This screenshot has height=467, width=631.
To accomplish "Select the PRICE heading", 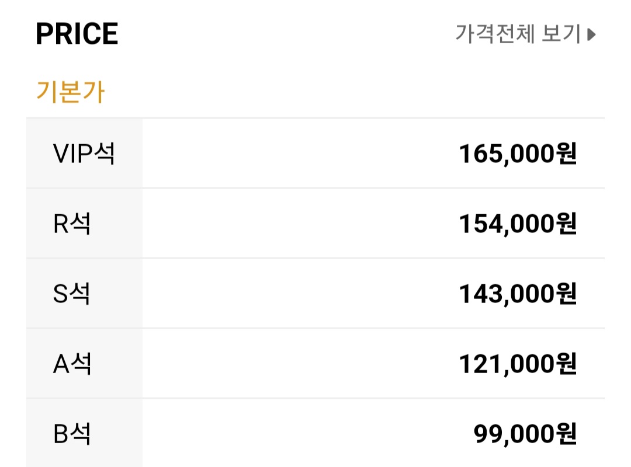I will [x=77, y=33].
